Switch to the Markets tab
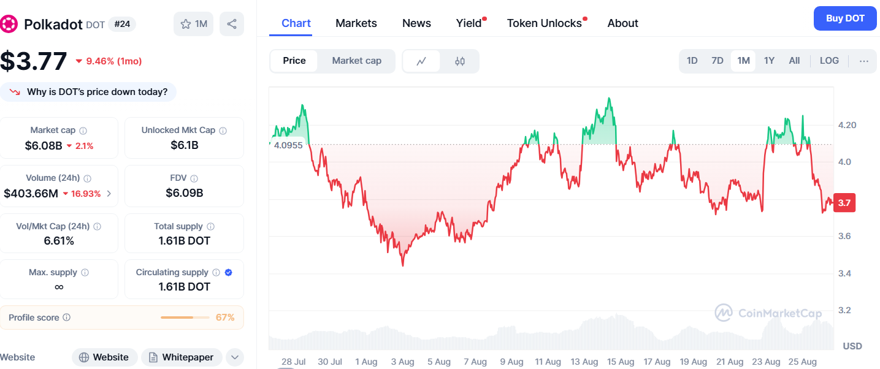The width and height of the screenshot is (880, 369). [x=356, y=23]
